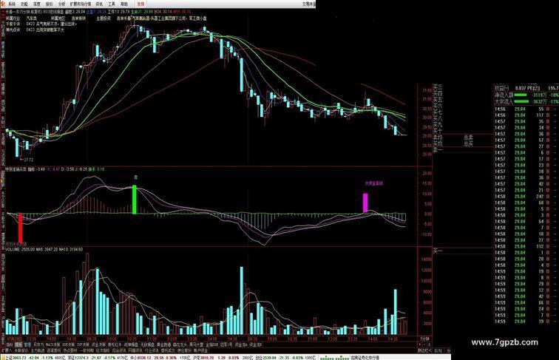Image resolution: width=559 pixels, height=360 pixels.
Task: Click the app logo icon in the title bar
Action: point(3,4)
